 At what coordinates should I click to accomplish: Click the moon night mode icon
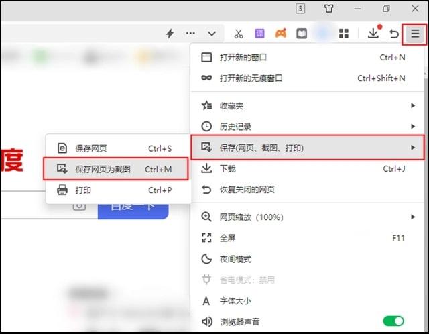click(x=206, y=259)
